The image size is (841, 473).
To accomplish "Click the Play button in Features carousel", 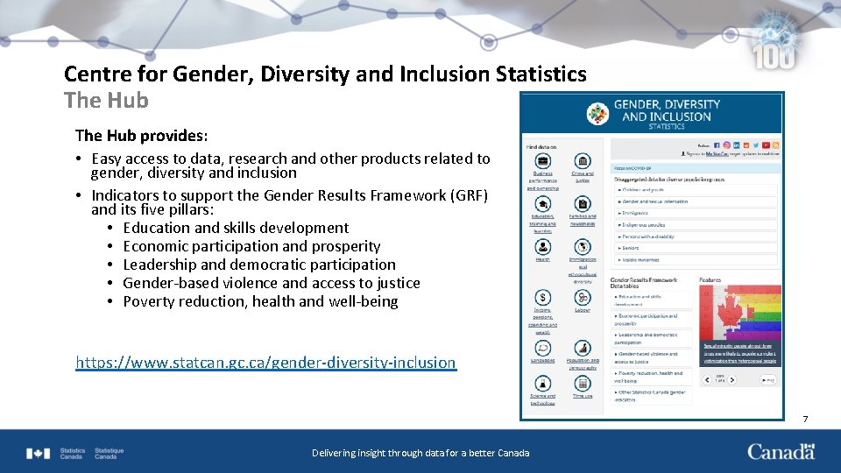I will coord(768,379).
